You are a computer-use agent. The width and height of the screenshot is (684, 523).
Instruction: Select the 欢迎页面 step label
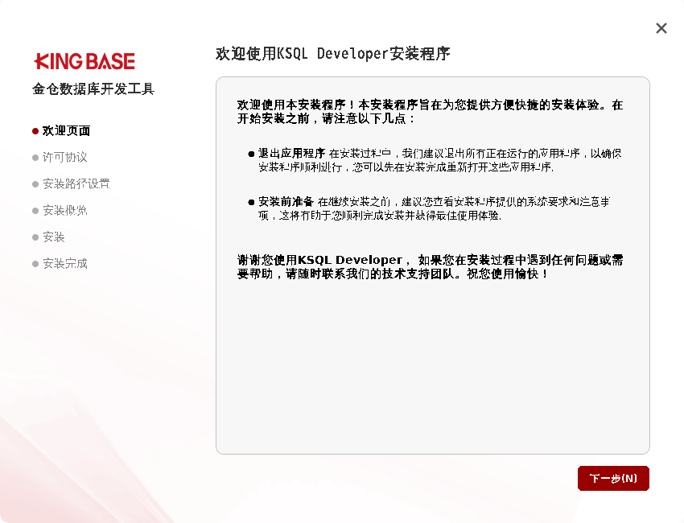point(66,130)
